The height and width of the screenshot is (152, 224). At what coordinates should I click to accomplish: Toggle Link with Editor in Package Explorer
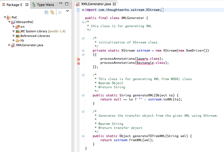pyautogui.click(x=52, y=12)
